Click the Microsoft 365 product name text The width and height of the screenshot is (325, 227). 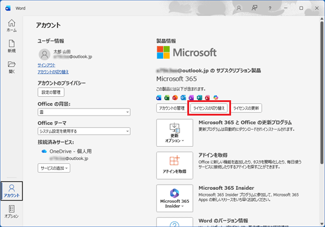coord(177,79)
